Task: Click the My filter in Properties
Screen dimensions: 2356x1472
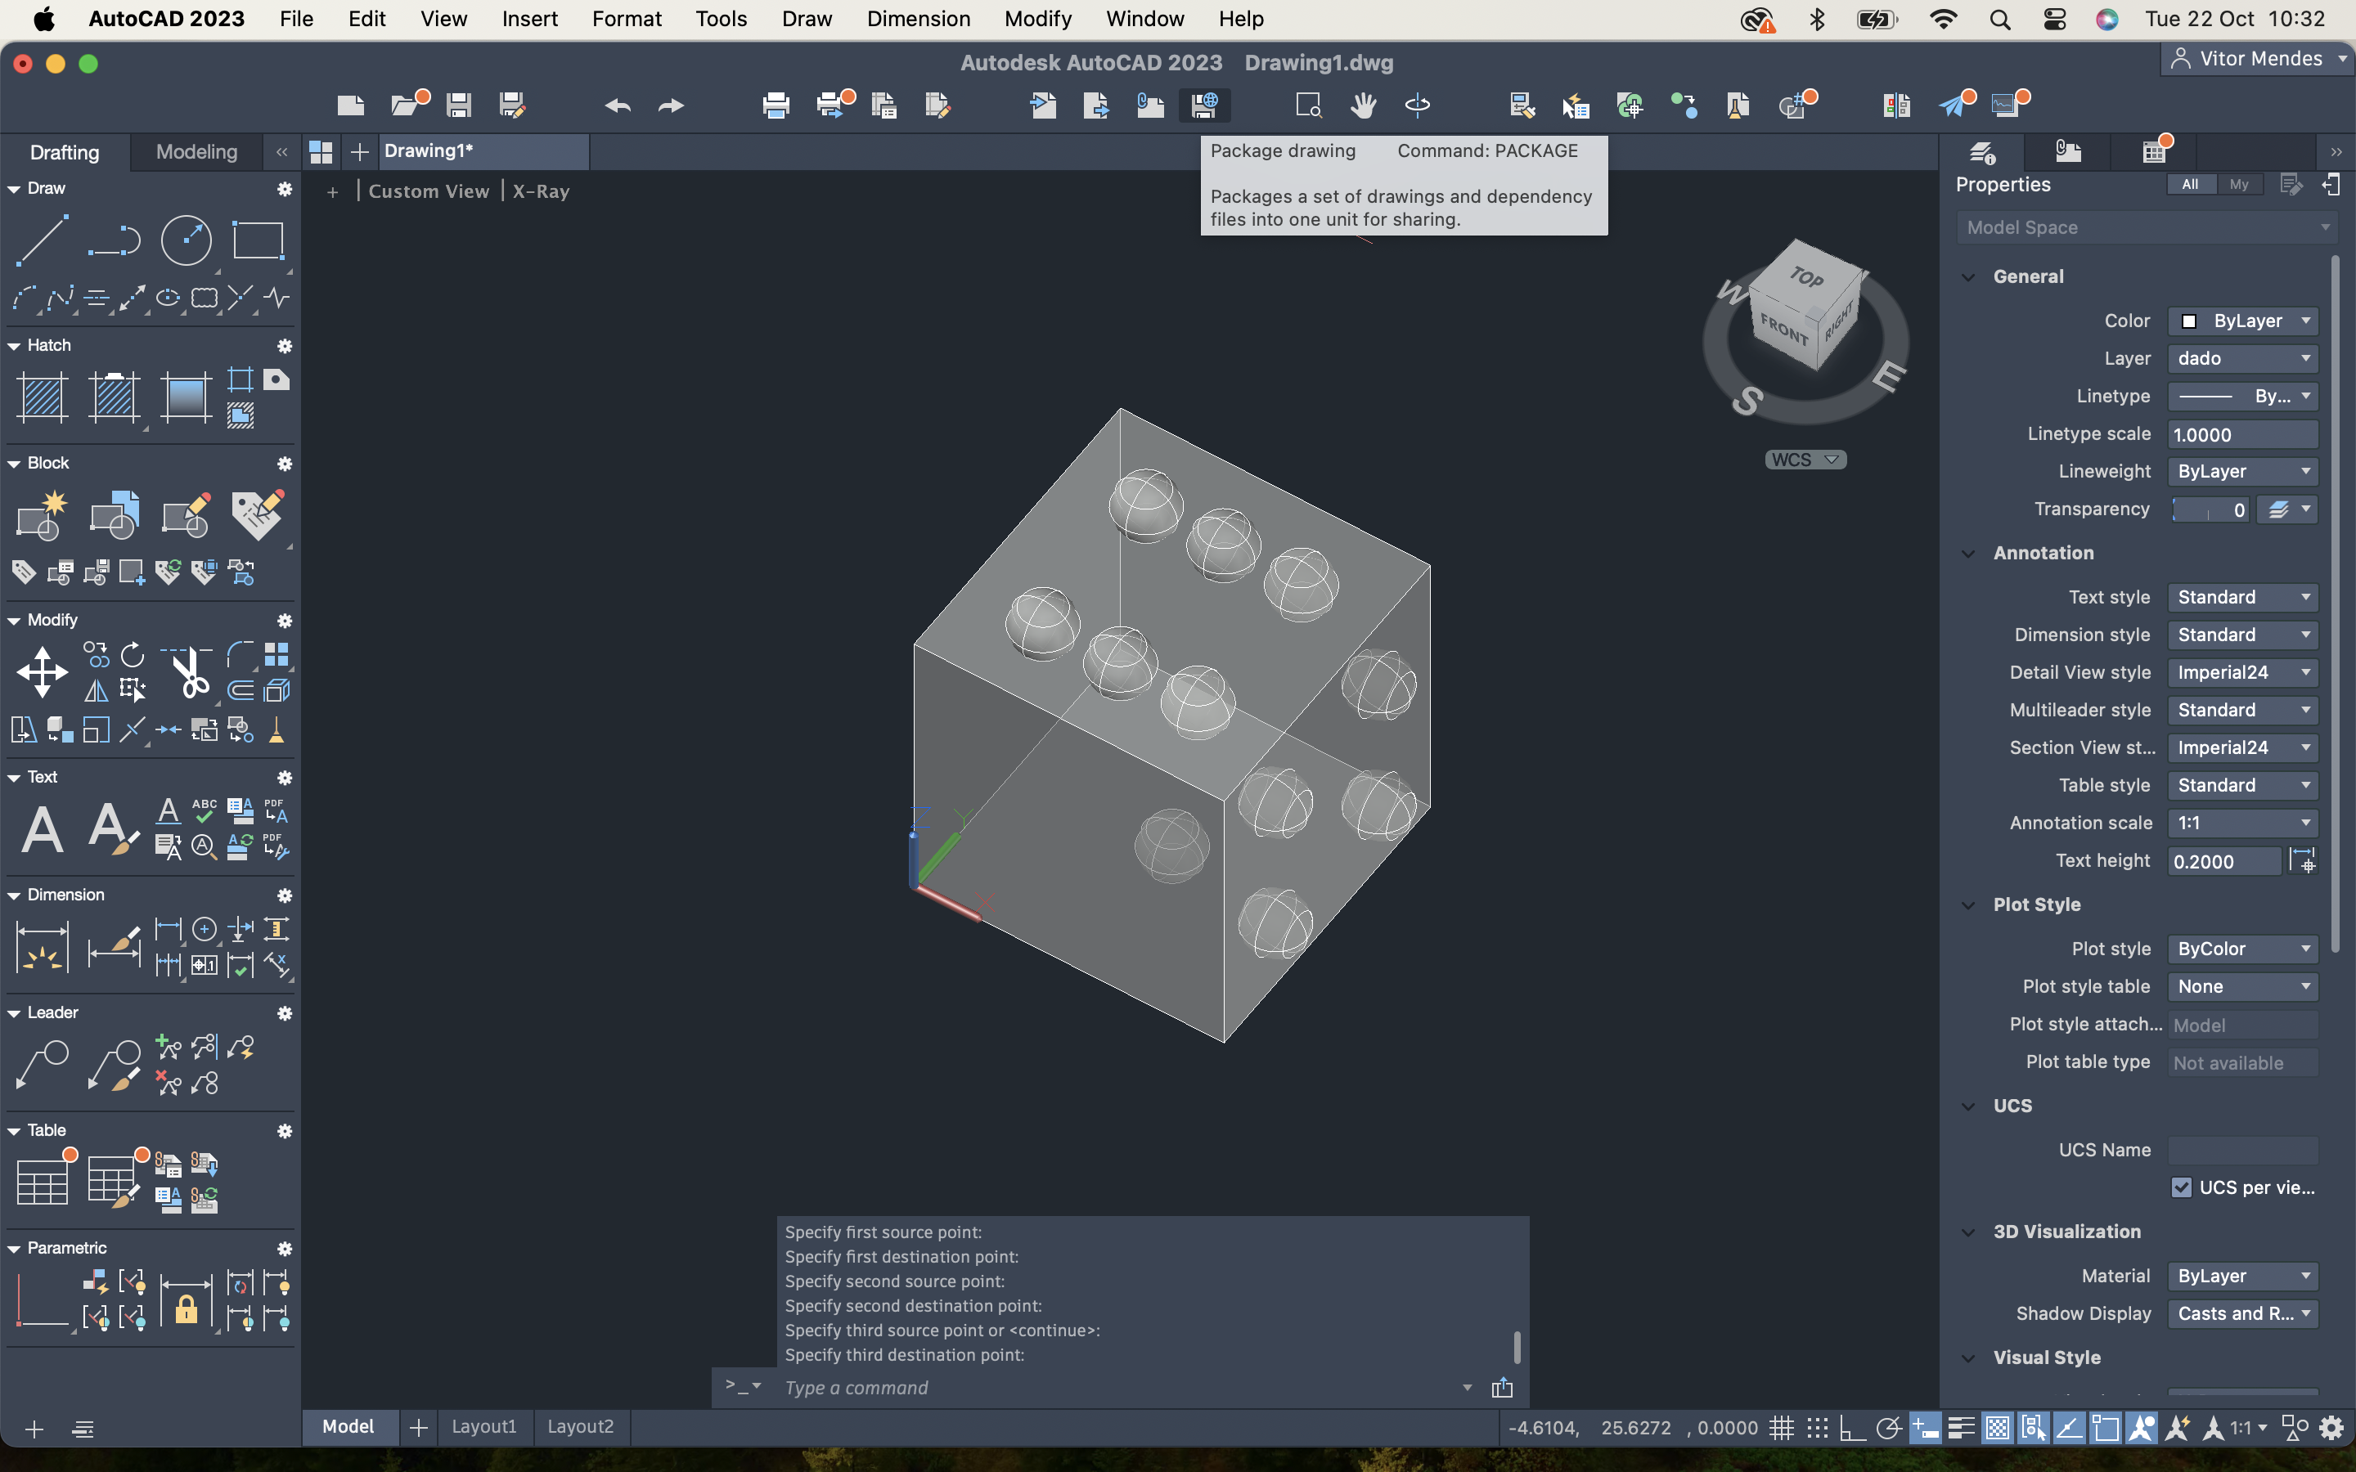Action: point(2239,184)
